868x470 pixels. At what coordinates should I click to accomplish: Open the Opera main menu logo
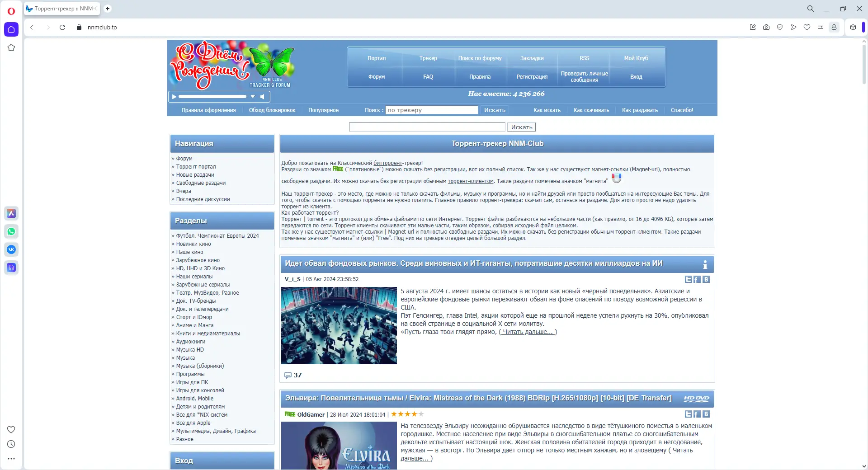click(11, 11)
